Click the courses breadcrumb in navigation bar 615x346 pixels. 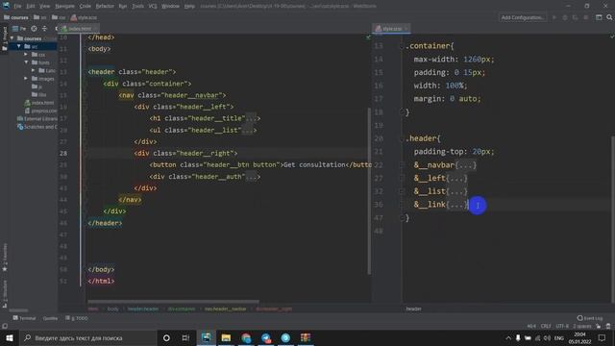(16, 17)
